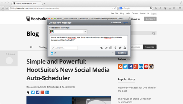
Task: Open Facebook icon under Follow us
Action: (x=130, y=67)
